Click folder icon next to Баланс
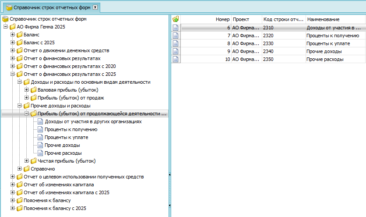 19,35
